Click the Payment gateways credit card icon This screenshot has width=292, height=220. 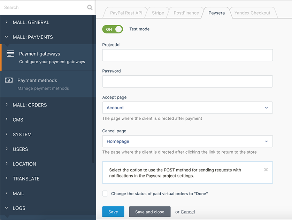[x=10, y=53]
